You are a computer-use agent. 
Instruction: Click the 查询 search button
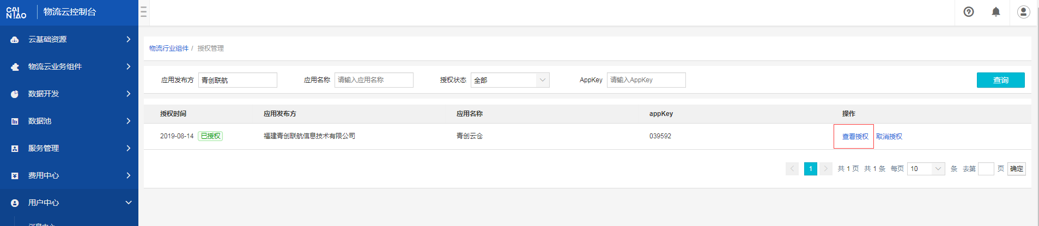[1000, 80]
